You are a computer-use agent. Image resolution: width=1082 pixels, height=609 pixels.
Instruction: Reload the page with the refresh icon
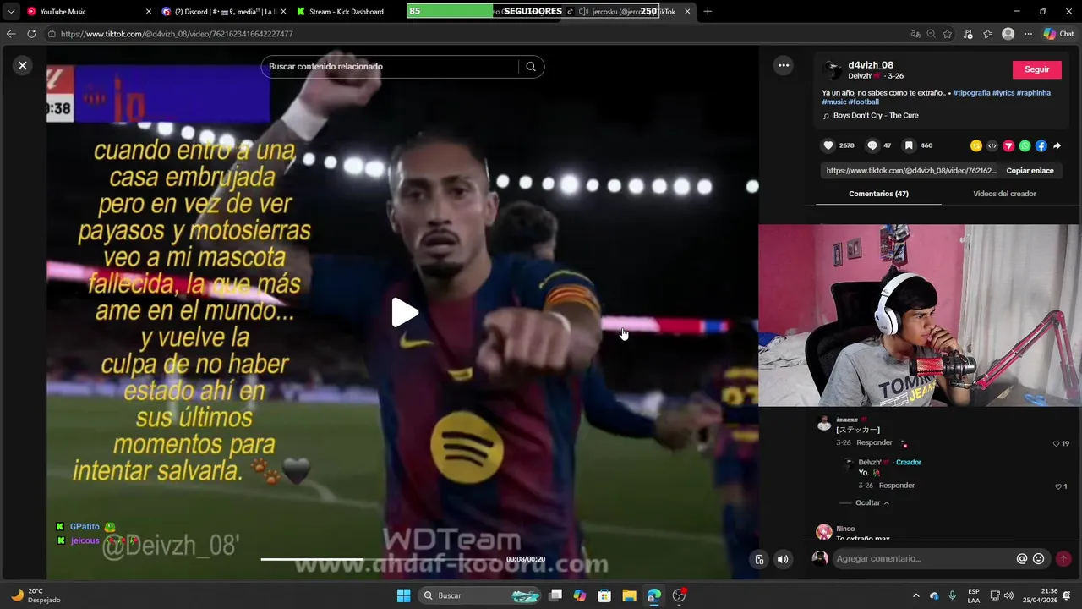31,34
